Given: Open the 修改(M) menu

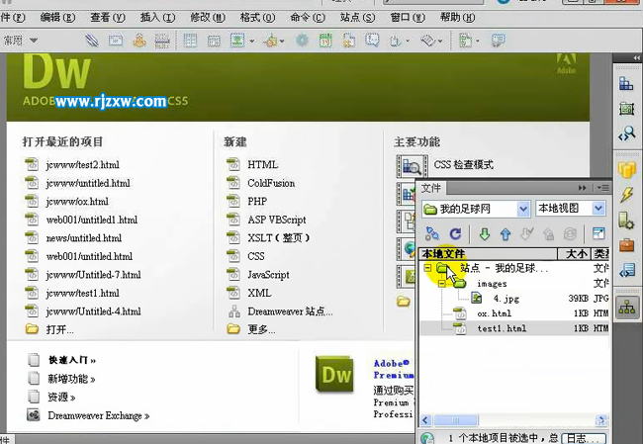Looking at the screenshot, I should [208, 18].
